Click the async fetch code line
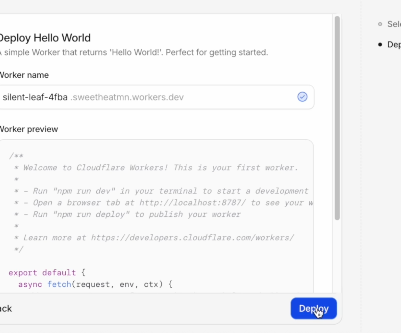Image resolution: width=401 pixels, height=333 pixels. [x=95, y=284]
